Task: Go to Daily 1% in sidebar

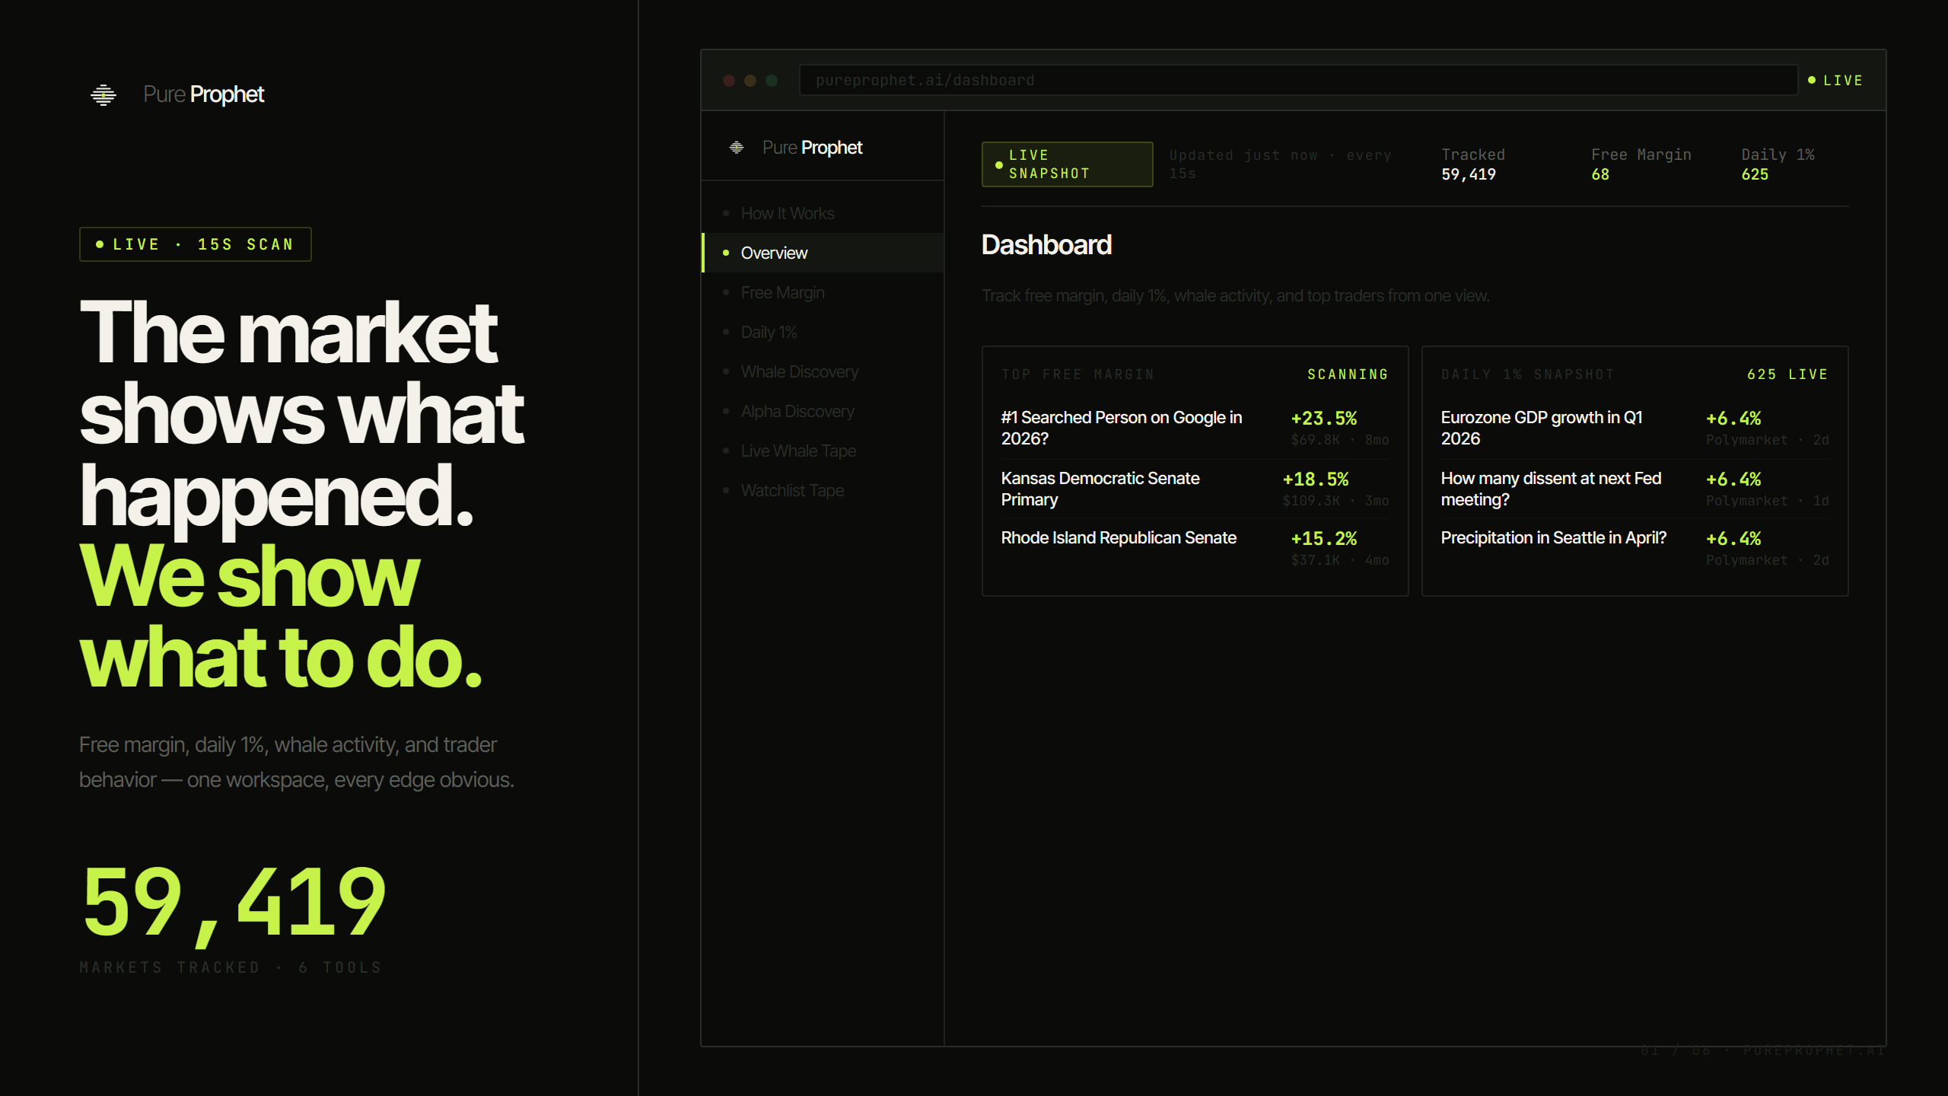Action: [769, 333]
